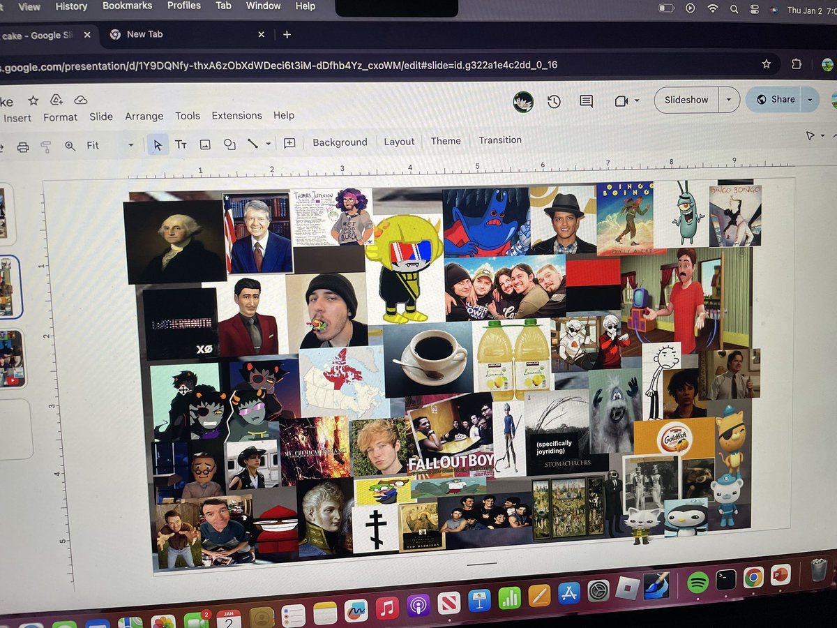Click the Share button
This screenshot has height=628, width=837.
pos(774,100)
